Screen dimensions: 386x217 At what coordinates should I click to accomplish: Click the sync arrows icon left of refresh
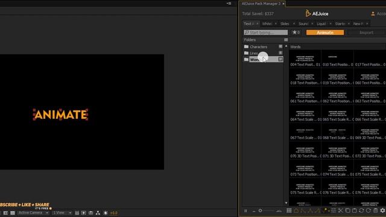pyautogui.click(x=361, y=210)
